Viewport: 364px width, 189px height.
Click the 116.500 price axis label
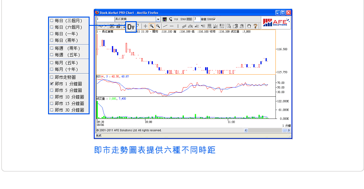point(282,49)
